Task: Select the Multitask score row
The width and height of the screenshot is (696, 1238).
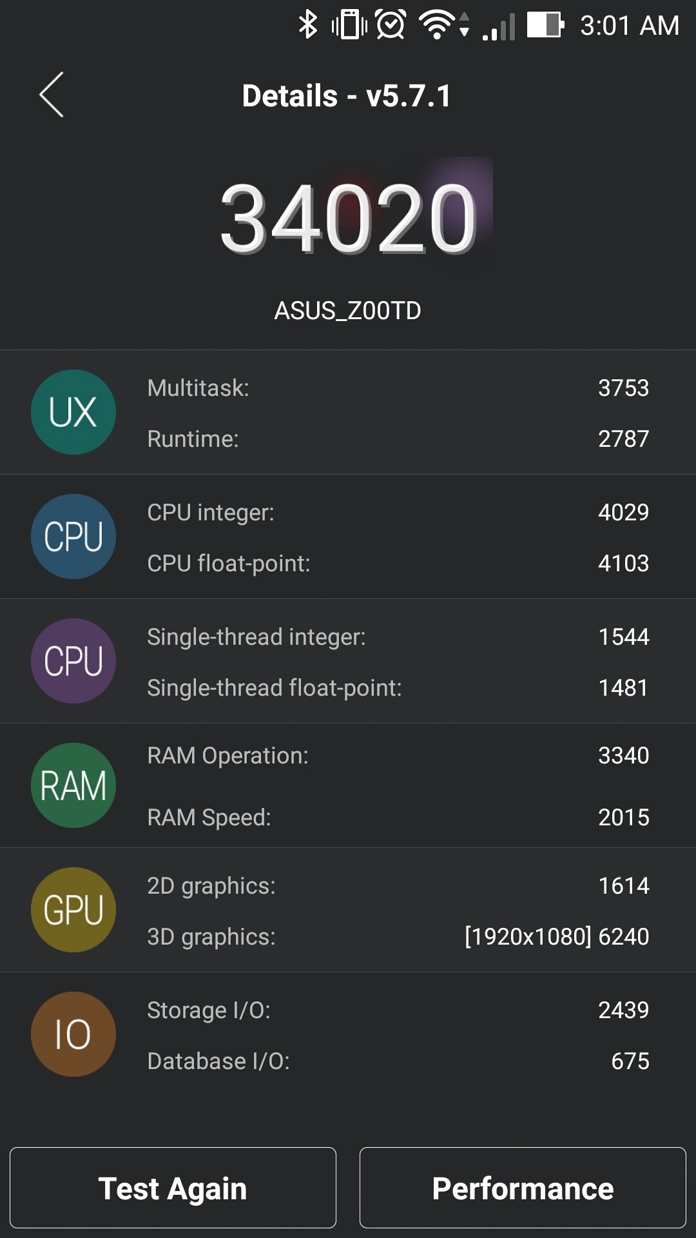Action: point(398,388)
